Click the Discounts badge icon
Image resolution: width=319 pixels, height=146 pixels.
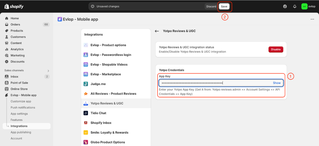tap(7, 62)
